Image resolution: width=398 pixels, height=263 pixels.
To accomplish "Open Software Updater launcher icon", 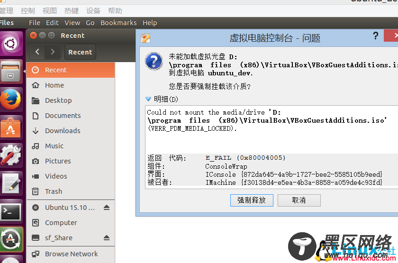I will (10, 239).
